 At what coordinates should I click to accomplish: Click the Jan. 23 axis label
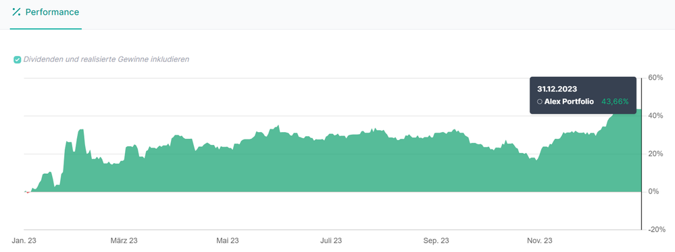[x=24, y=241]
